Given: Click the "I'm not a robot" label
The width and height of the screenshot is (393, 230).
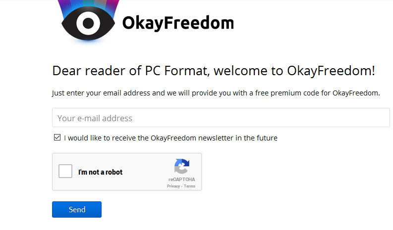Looking at the screenshot, I should coord(101,172).
